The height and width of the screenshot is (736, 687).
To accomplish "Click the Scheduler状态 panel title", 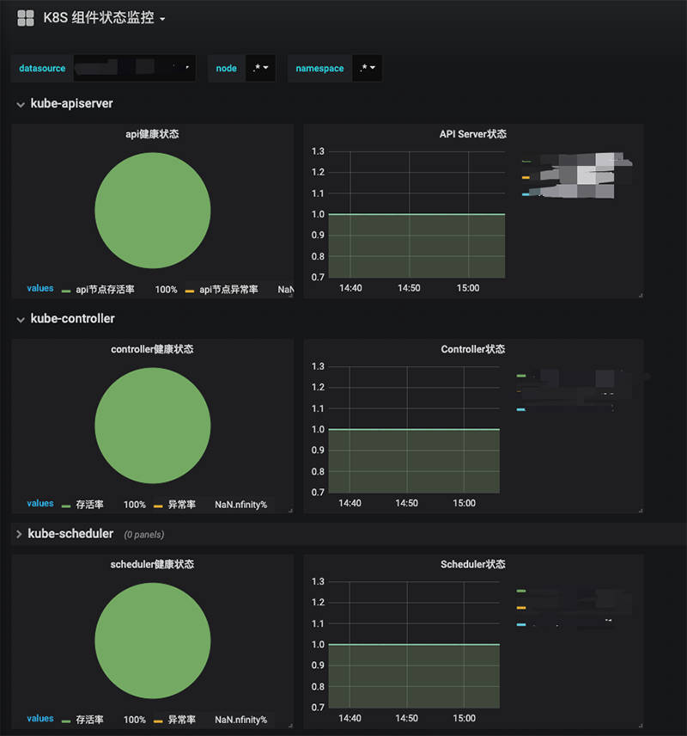I will click(x=472, y=564).
